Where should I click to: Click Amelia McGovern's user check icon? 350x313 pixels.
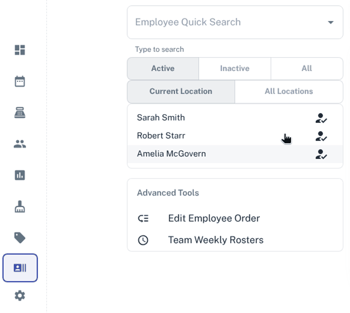(x=321, y=154)
